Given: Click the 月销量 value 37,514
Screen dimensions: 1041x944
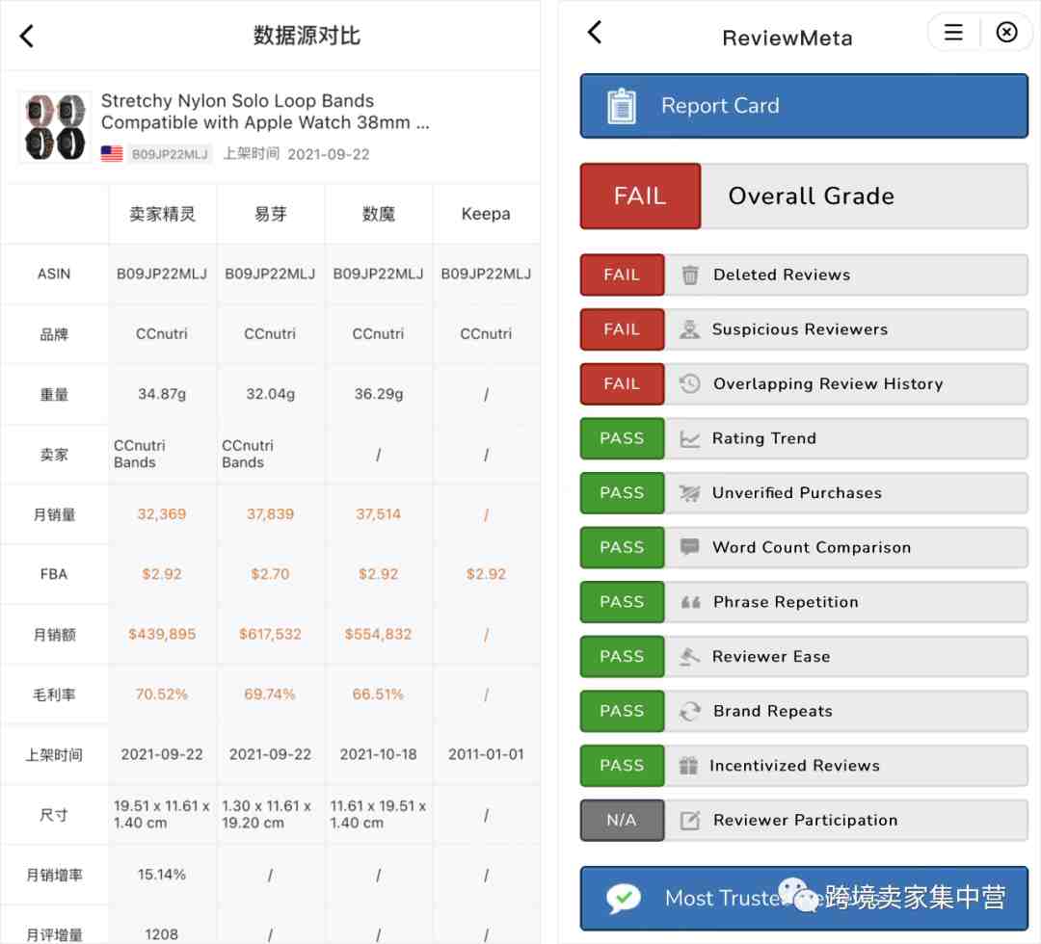Looking at the screenshot, I should tap(379, 514).
